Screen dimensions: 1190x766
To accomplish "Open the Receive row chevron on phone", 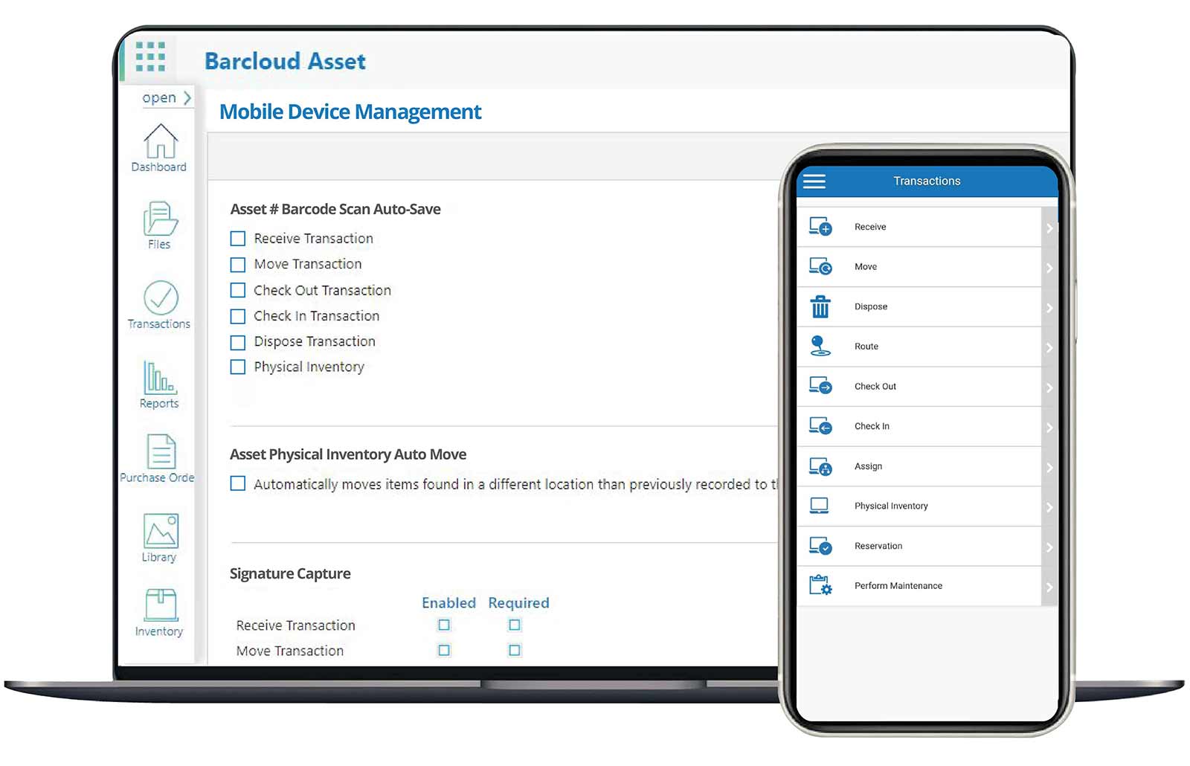I will [x=1049, y=228].
